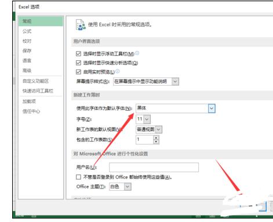Expand the 字号 size dropdown
This screenshot has width=273, height=222.
coord(147,119)
